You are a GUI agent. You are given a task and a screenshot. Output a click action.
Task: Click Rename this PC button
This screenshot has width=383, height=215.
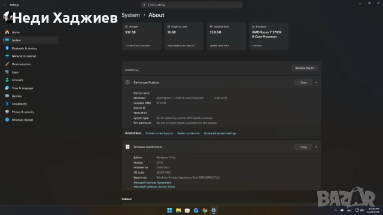pyautogui.click(x=305, y=68)
